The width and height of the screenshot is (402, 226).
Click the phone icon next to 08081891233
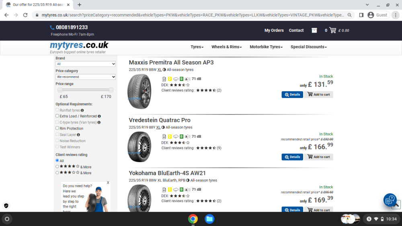coord(52,27)
